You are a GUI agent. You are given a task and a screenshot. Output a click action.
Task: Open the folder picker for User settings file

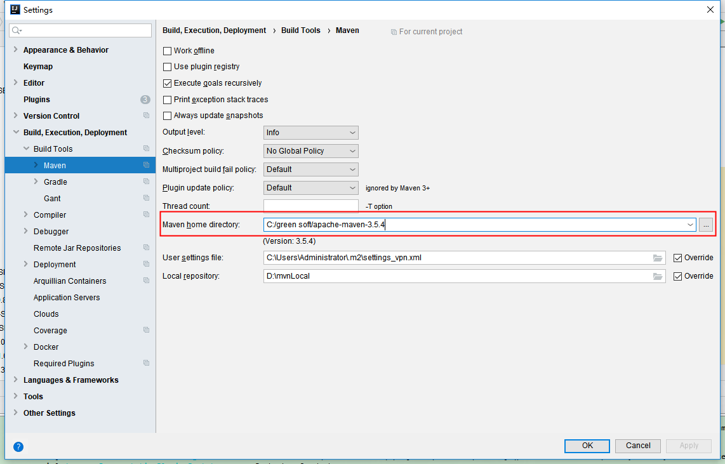[x=657, y=258]
